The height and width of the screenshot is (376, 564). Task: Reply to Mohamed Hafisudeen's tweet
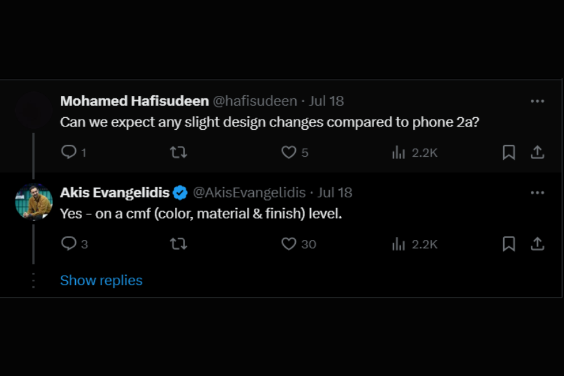[69, 152]
